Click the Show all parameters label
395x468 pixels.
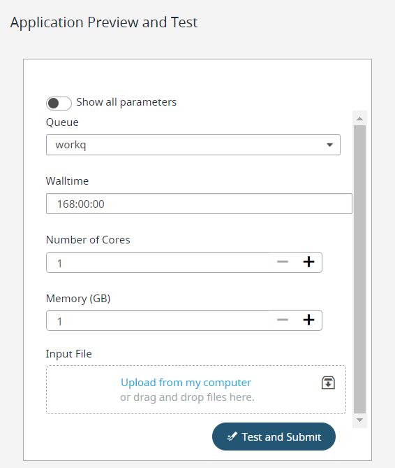126,102
